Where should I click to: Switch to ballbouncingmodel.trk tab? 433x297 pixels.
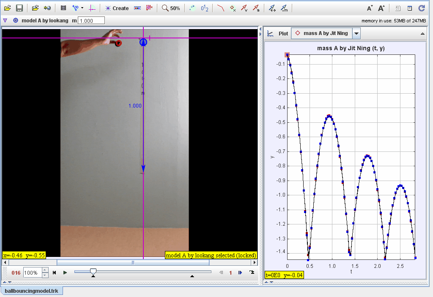pos(31,291)
